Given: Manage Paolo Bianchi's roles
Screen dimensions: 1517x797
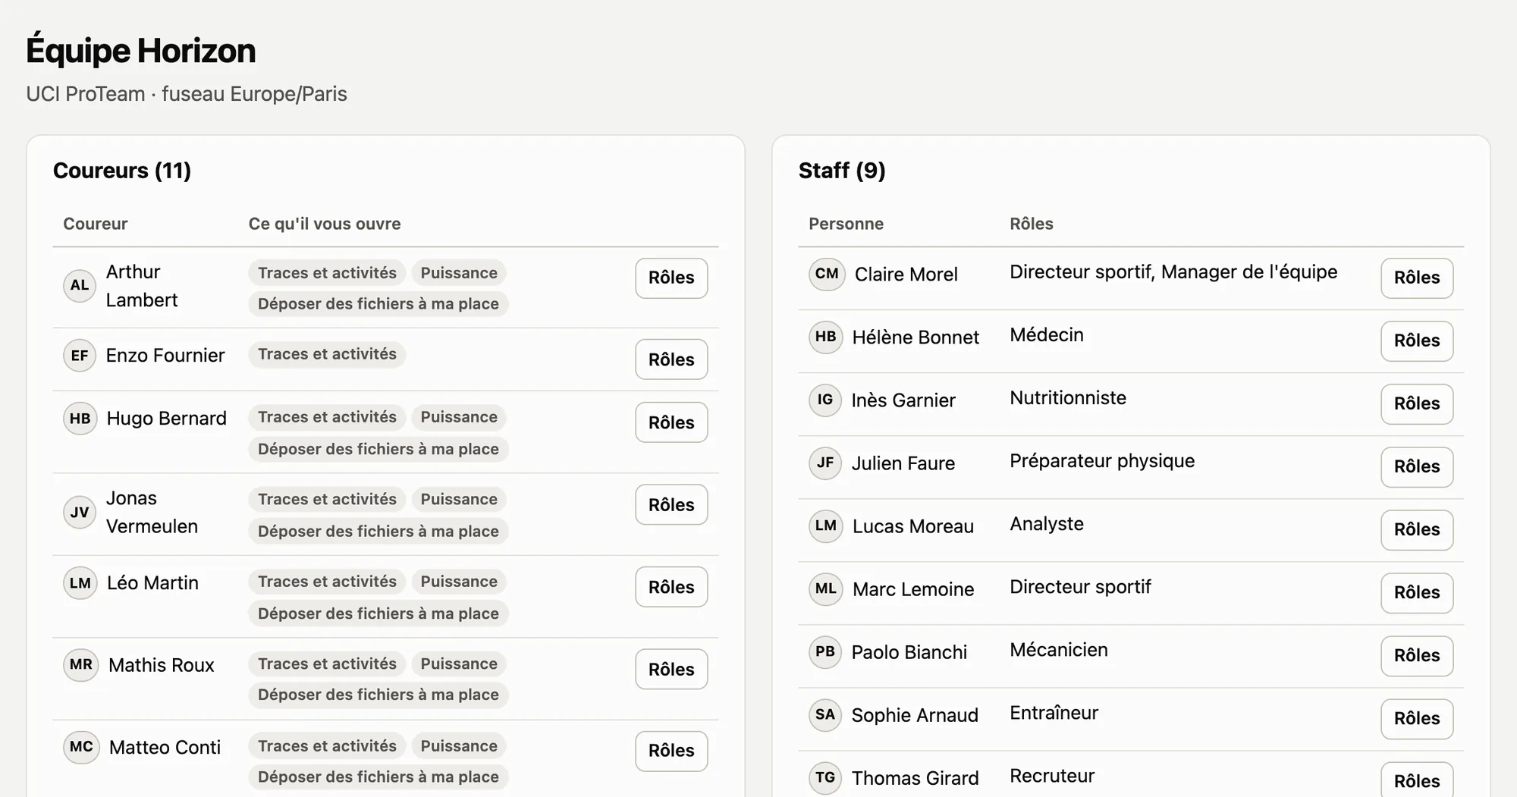Looking at the screenshot, I should (x=1417, y=656).
